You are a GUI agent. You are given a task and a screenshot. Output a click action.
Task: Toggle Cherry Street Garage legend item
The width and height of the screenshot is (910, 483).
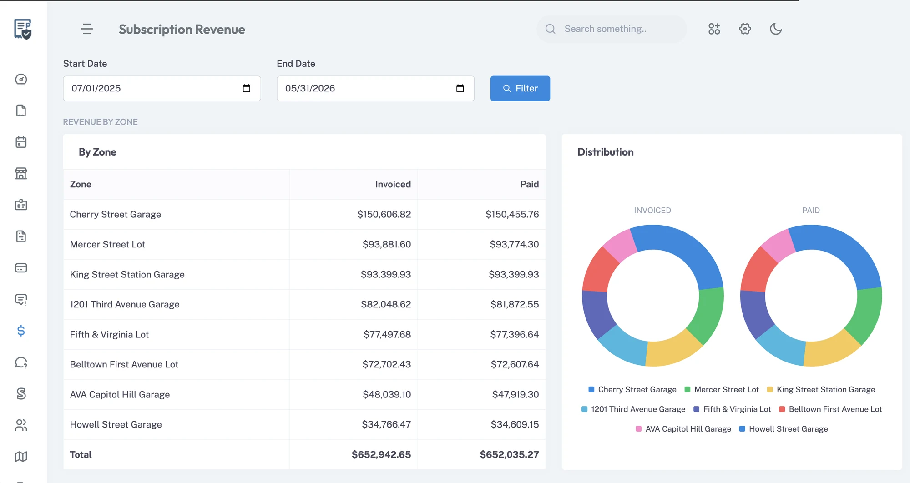tap(632, 390)
